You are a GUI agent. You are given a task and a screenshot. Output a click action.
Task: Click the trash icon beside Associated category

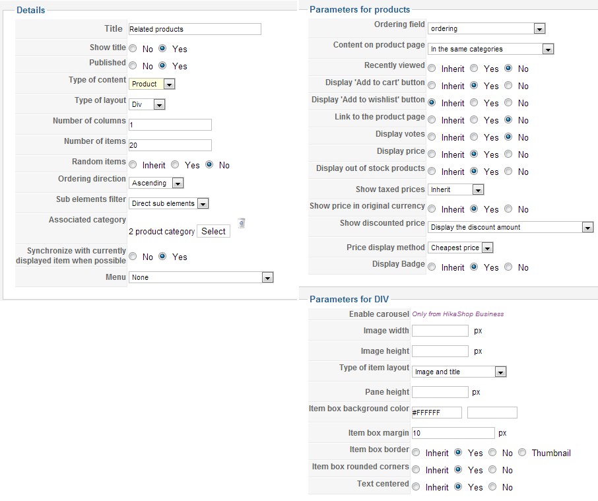(242, 223)
